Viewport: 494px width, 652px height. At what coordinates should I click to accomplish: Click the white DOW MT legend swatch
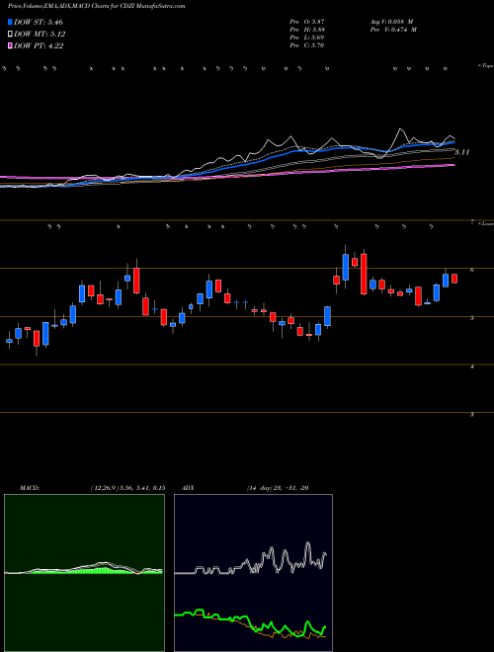10,35
